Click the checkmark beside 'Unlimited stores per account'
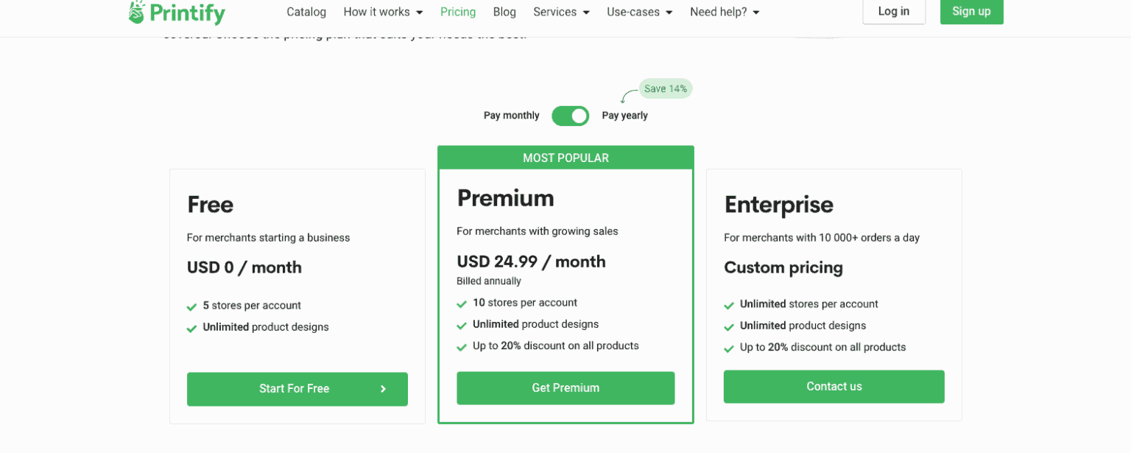 [729, 304]
